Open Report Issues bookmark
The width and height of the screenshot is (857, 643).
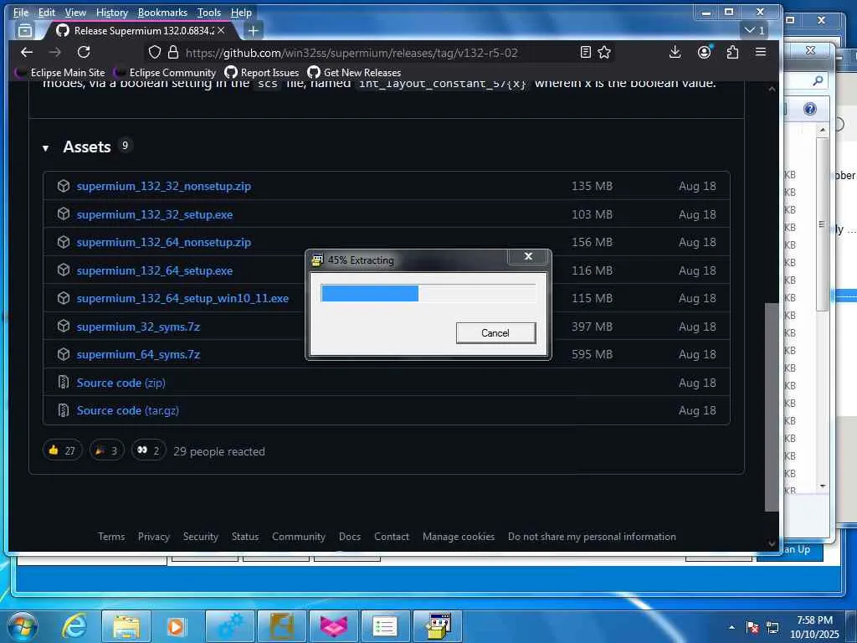click(x=262, y=73)
